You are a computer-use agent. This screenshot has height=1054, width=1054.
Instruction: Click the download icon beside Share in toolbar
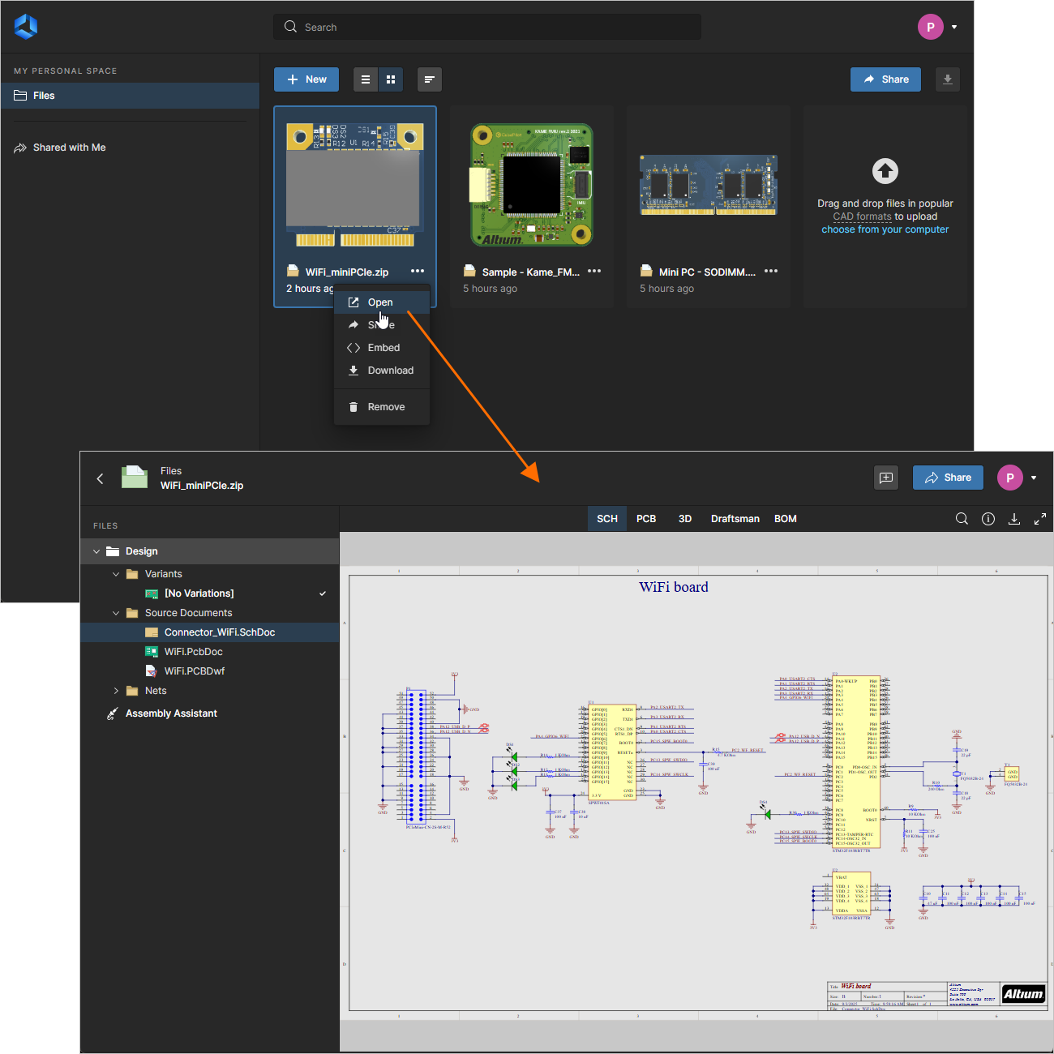[x=948, y=79]
